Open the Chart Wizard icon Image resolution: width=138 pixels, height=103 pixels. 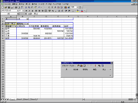pyautogui.click(x=66, y=7)
